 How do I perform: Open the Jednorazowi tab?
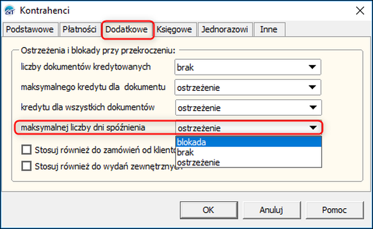[225, 30]
